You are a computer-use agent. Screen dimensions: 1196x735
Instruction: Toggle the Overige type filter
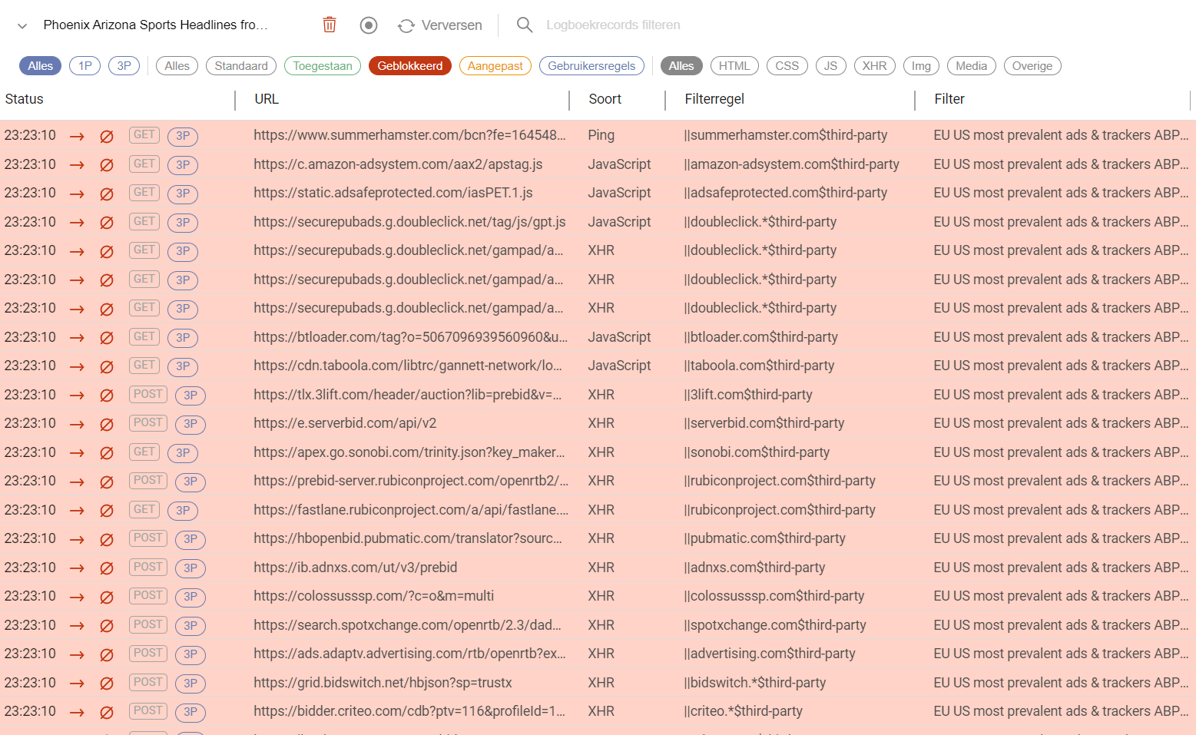click(1032, 66)
